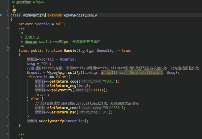This screenshot has width=202, height=139.
Task: Click $result in the assignment statement
Action: click(x=34, y=73)
